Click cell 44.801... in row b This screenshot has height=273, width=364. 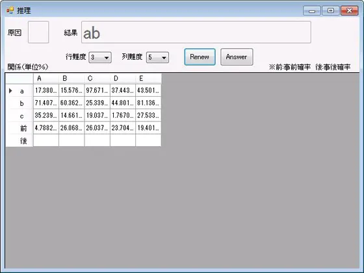click(x=123, y=103)
